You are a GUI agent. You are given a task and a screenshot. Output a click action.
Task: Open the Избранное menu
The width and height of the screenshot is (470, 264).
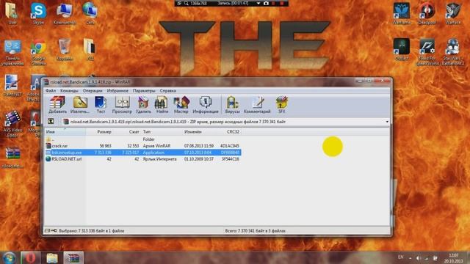117,91
